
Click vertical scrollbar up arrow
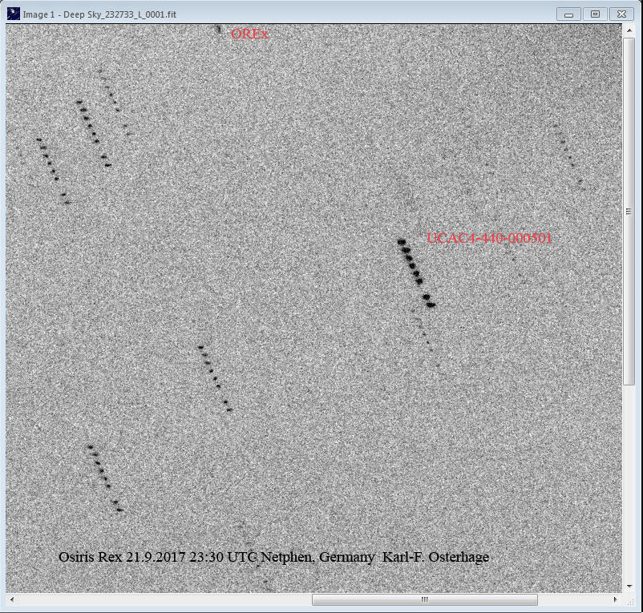[x=629, y=30]
